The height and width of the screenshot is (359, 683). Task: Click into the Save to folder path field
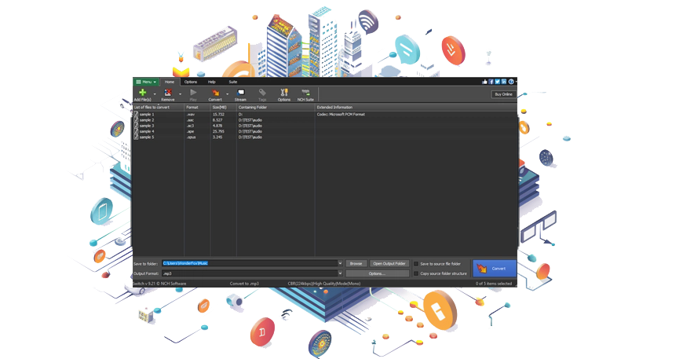click(x=250, y=263)
